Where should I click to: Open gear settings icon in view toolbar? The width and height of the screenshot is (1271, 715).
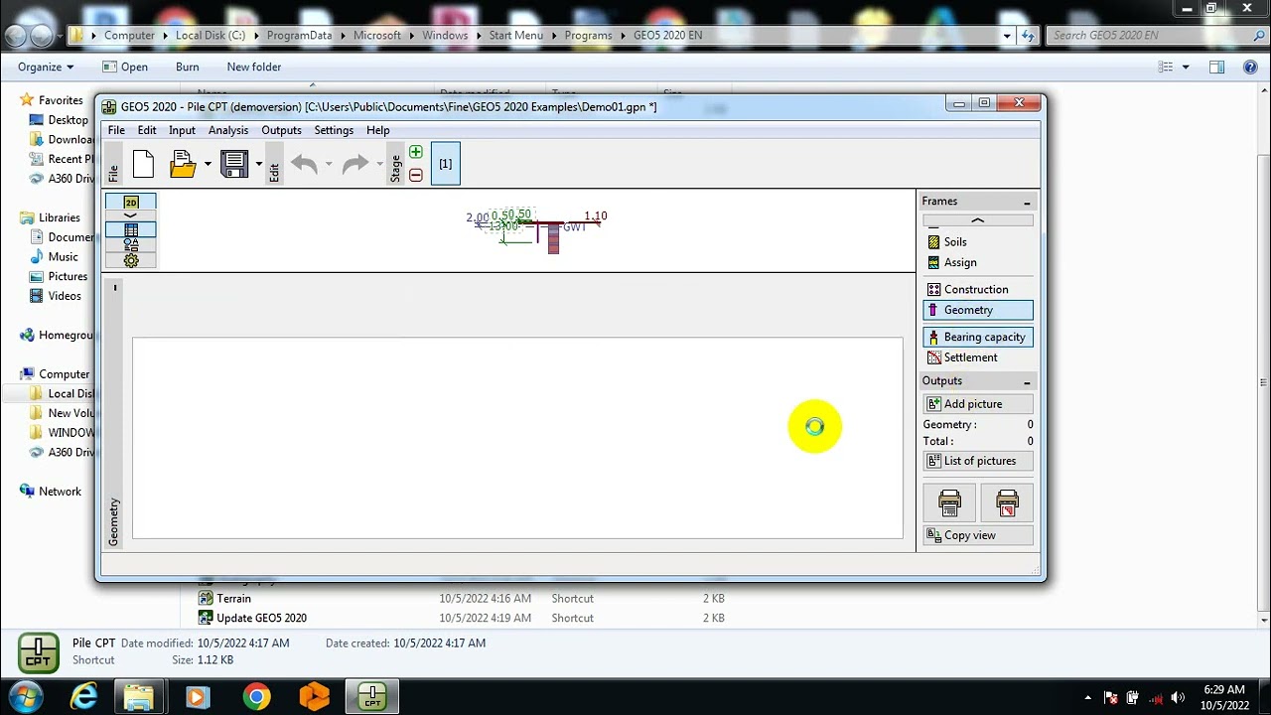pos(131,260)
